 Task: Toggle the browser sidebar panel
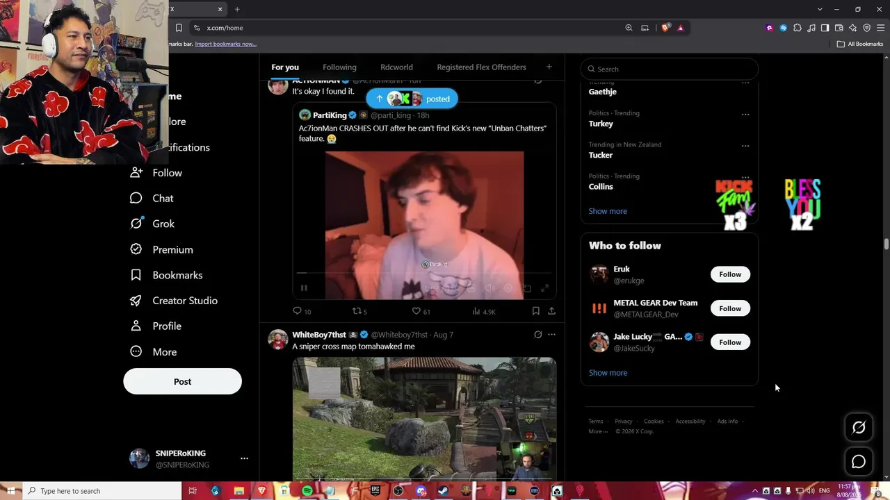[825, 28]
